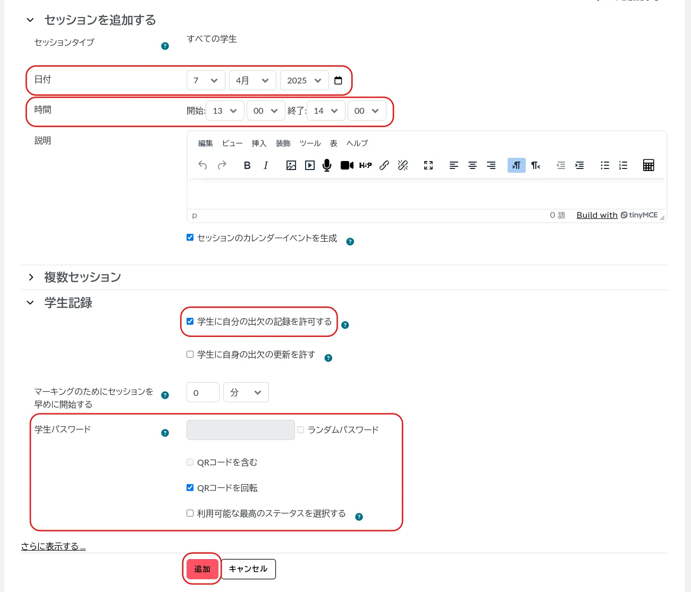Open the month dropdown showing 4月
691x592 pixels.
point(252,81)
